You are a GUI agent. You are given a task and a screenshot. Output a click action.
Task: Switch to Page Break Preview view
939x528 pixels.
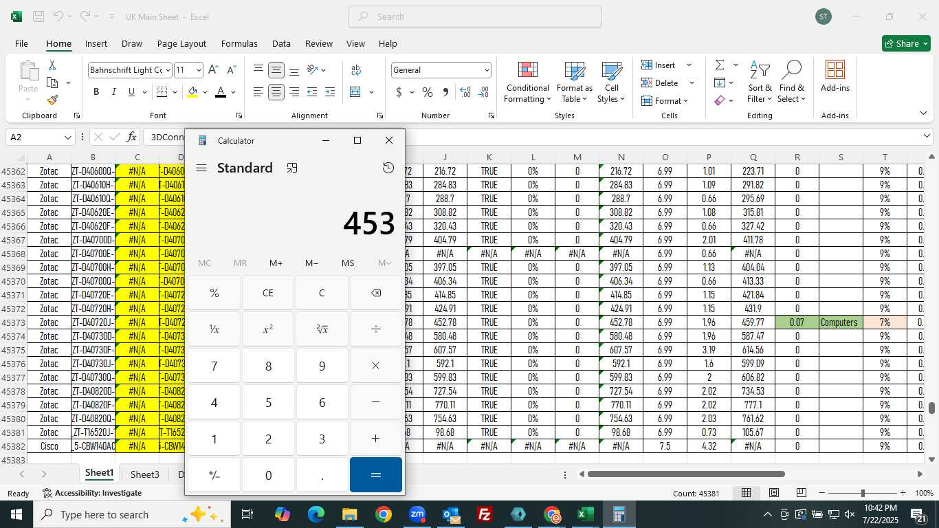click(x=802, y=493)
